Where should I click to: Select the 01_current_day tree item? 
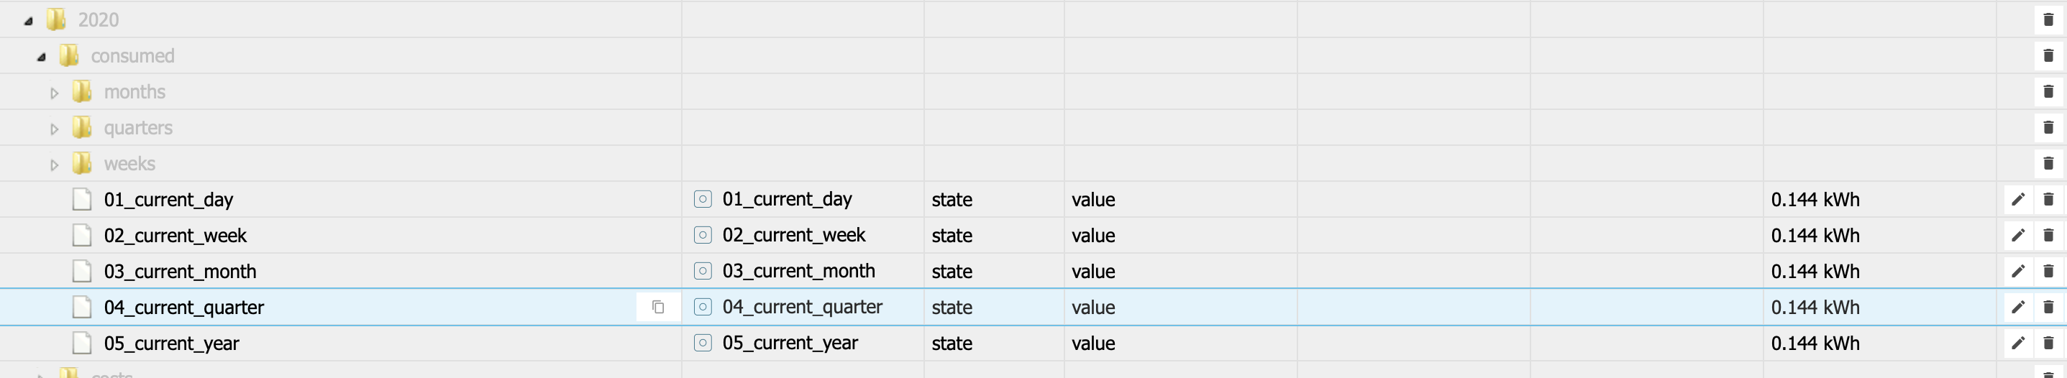pos(168,199)
